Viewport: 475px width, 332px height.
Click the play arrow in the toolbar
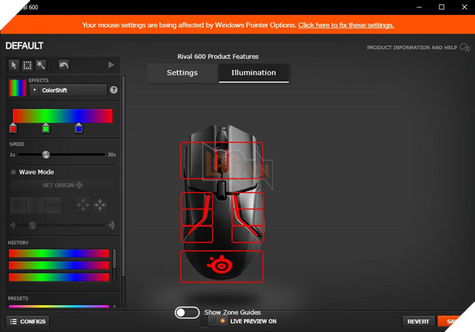111,65
